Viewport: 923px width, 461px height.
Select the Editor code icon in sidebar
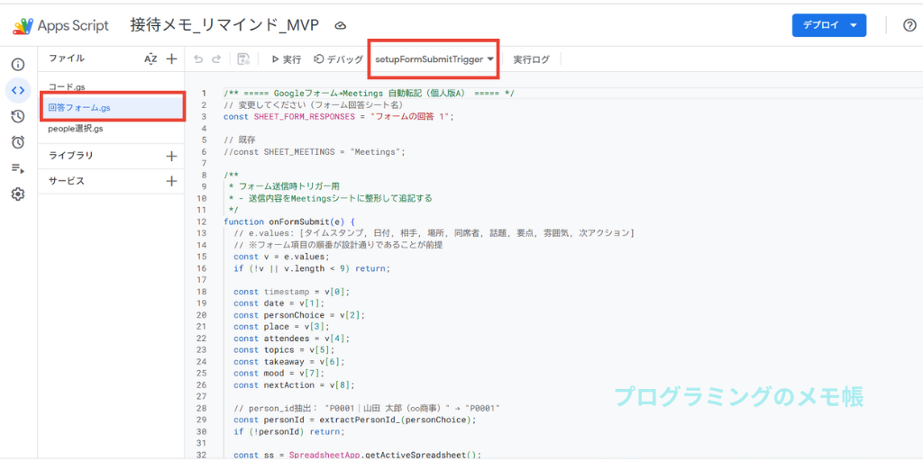click(17, 90)
